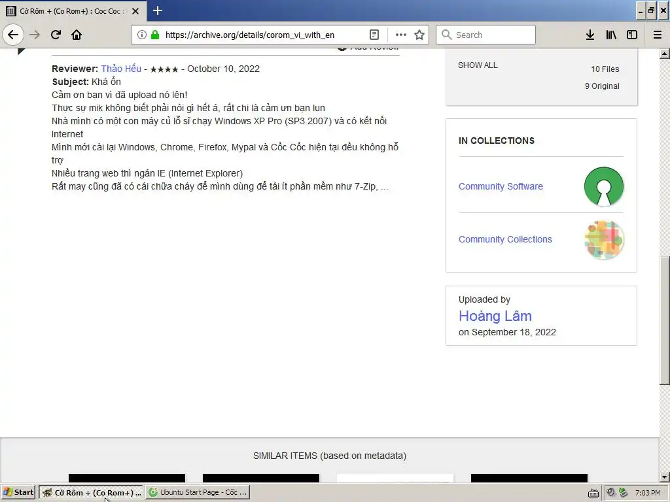The height and width of the screenshot is (502, 670).
Task: Open the hamburger application menu
Action: 658,35
